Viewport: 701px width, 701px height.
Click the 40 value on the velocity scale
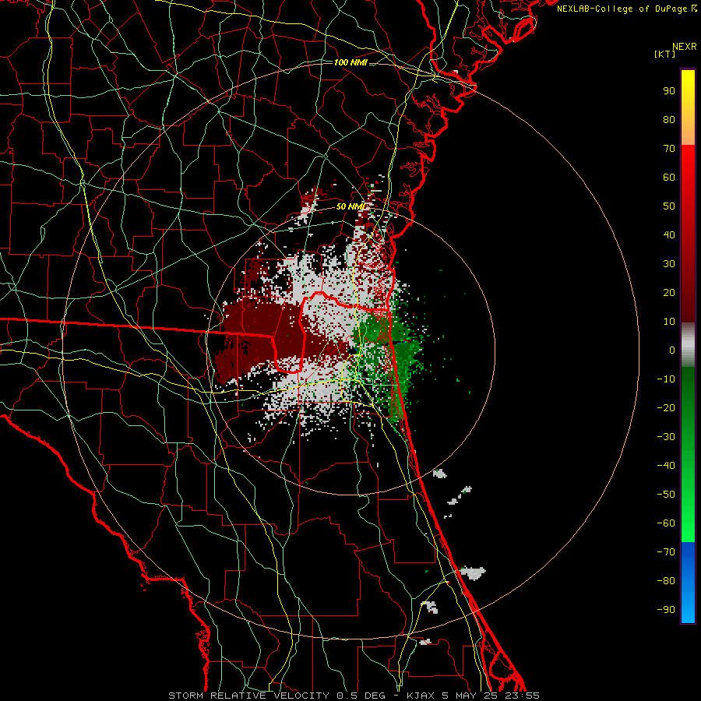click(x=669, y=234)
